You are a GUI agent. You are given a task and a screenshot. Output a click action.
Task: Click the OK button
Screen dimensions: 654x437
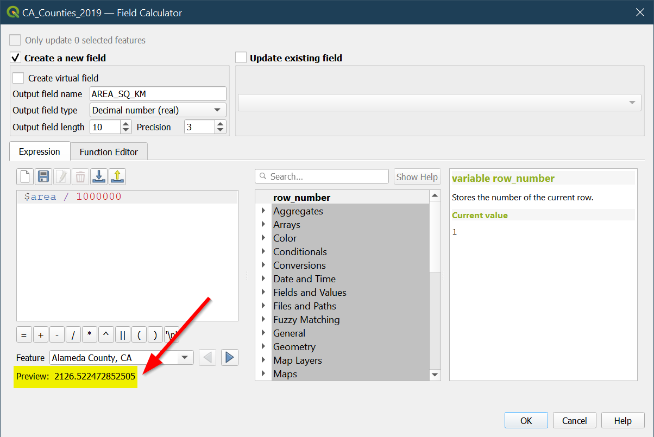[x=526, y=421]
